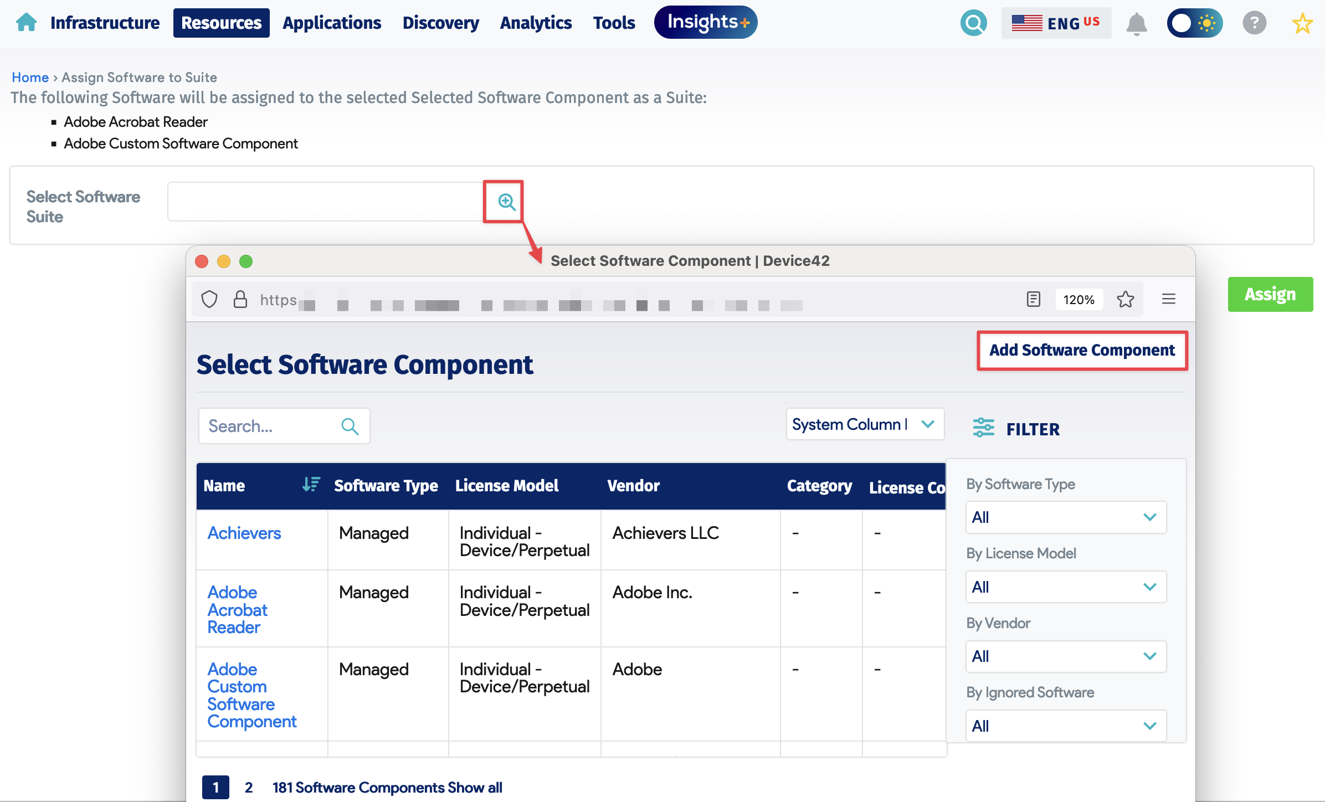Run the search with the popup magnifying glass

click(350, 426)
